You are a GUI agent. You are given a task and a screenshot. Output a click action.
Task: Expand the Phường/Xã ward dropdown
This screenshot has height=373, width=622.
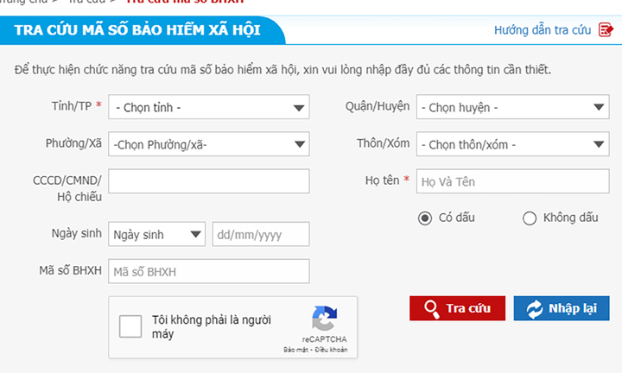[209, 144]
